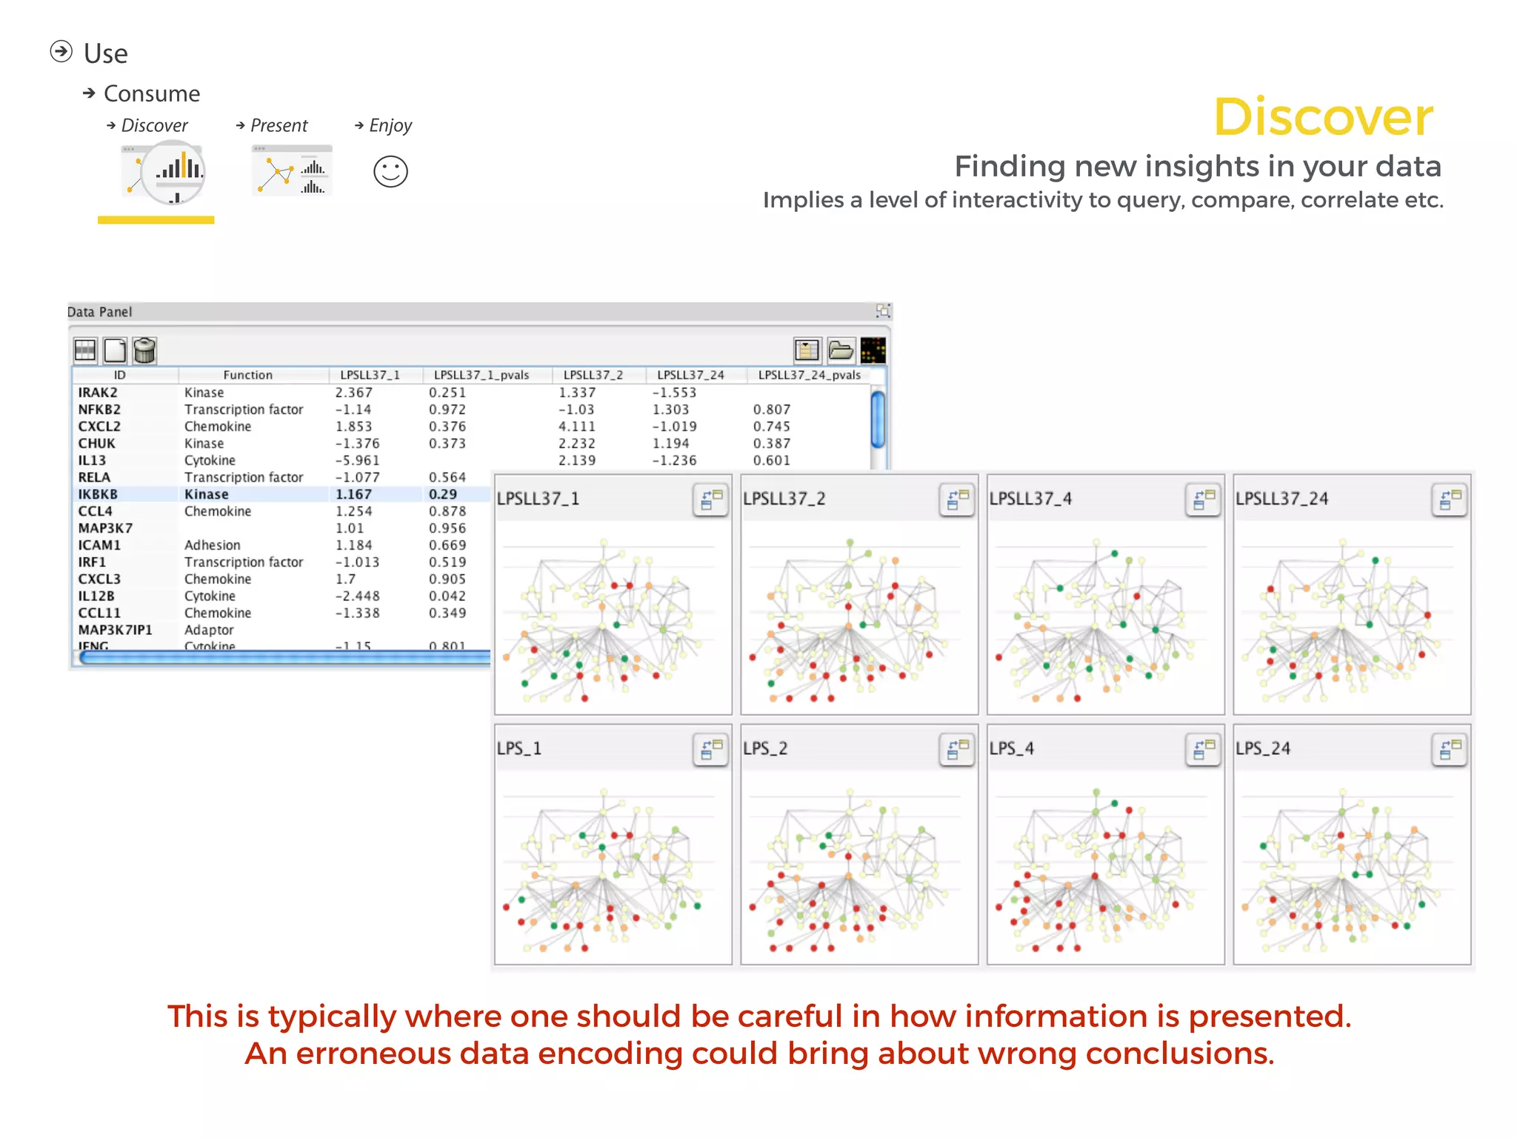Float the Data Panel window icon
Screen dimensions: 1517x1138
882,311
